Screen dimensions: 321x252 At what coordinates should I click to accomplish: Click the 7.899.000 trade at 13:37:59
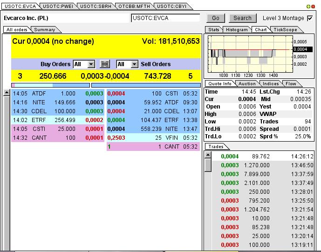[x=263, y=174]
